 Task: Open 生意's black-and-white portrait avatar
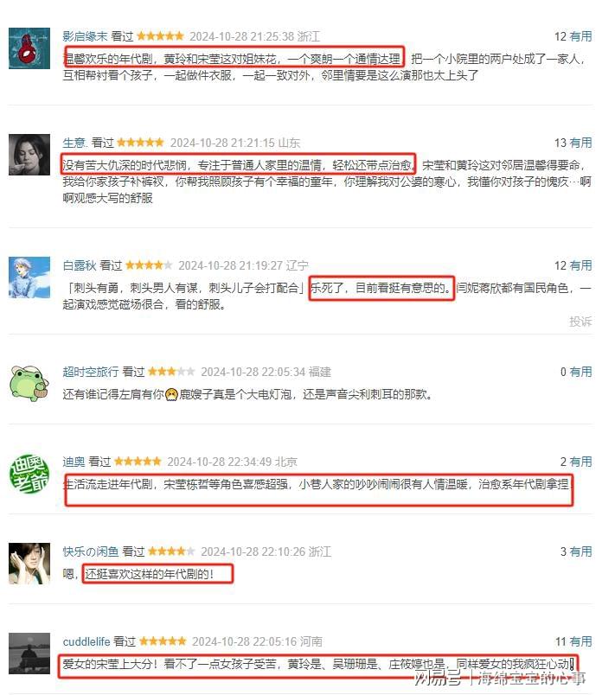pyautogui.click(x=29, y=155)
